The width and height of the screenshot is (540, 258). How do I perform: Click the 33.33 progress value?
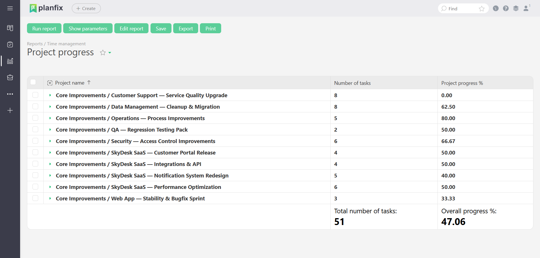(448, 198)
